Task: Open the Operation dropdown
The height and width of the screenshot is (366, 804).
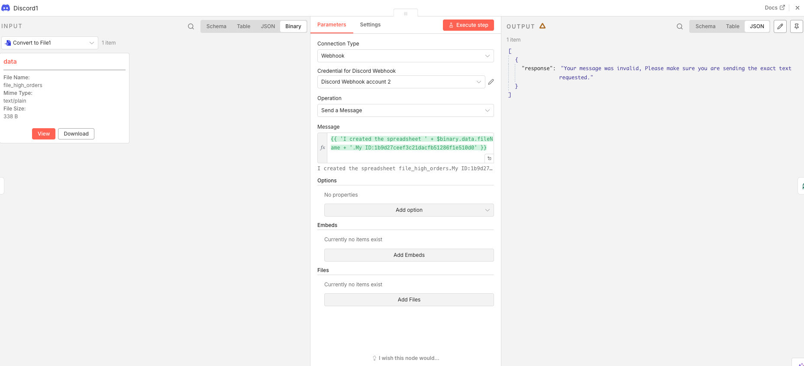Action: pyautogui.click(x=405, y=110)
